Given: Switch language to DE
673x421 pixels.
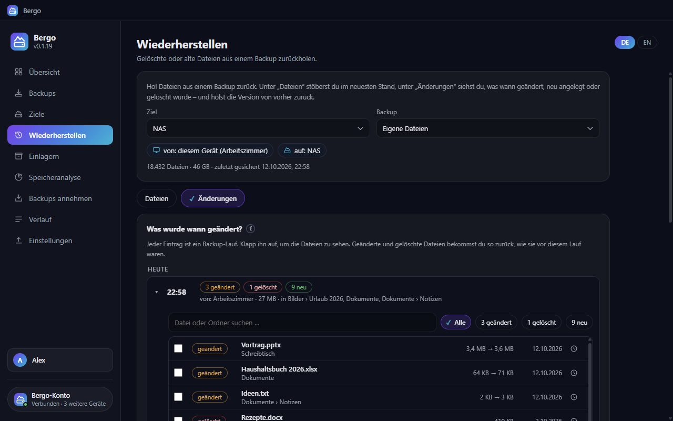Looking at the screenshot, I should [625, 43].
